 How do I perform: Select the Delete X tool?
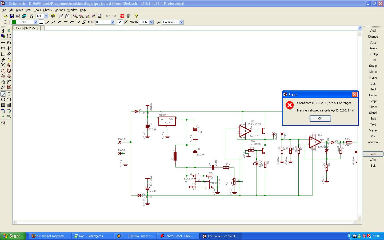point(3,65)
